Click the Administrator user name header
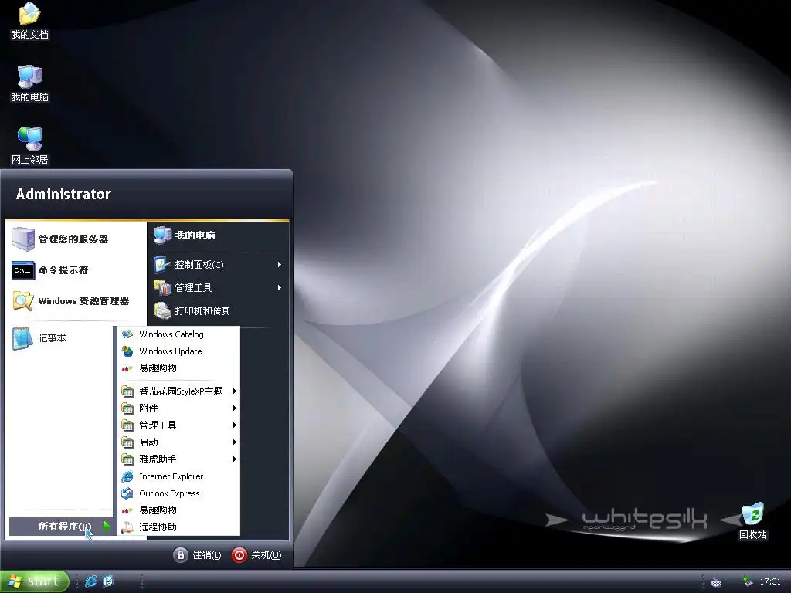This screenshot has width=791, height=593. [x=63, y=195]
